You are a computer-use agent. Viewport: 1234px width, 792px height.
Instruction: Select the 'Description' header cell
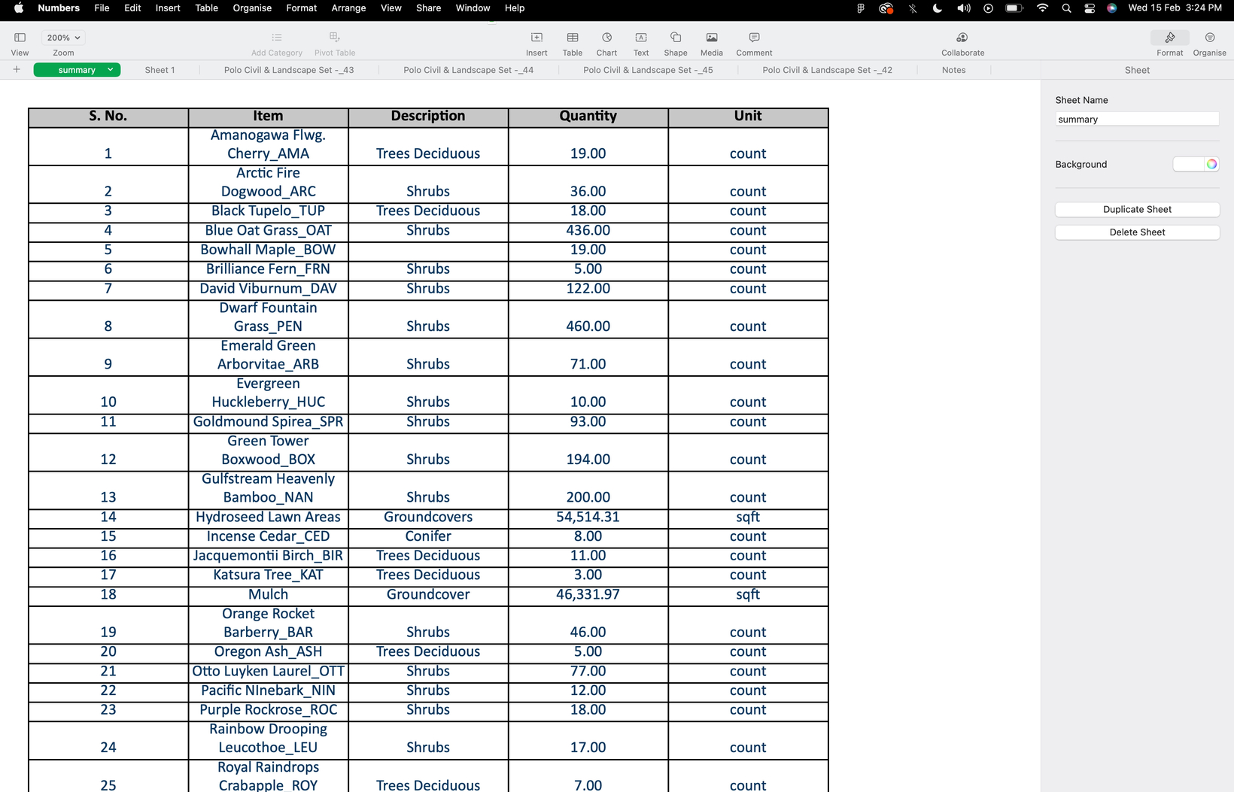point(428,117)
